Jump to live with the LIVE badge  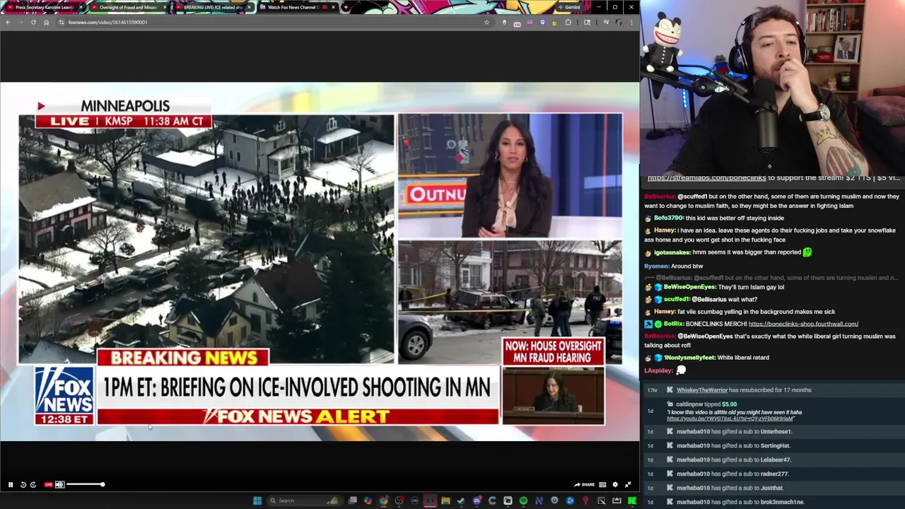pyautogui.click(x=48, y=485)
